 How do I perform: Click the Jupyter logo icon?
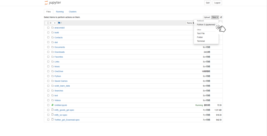point(46,3)
